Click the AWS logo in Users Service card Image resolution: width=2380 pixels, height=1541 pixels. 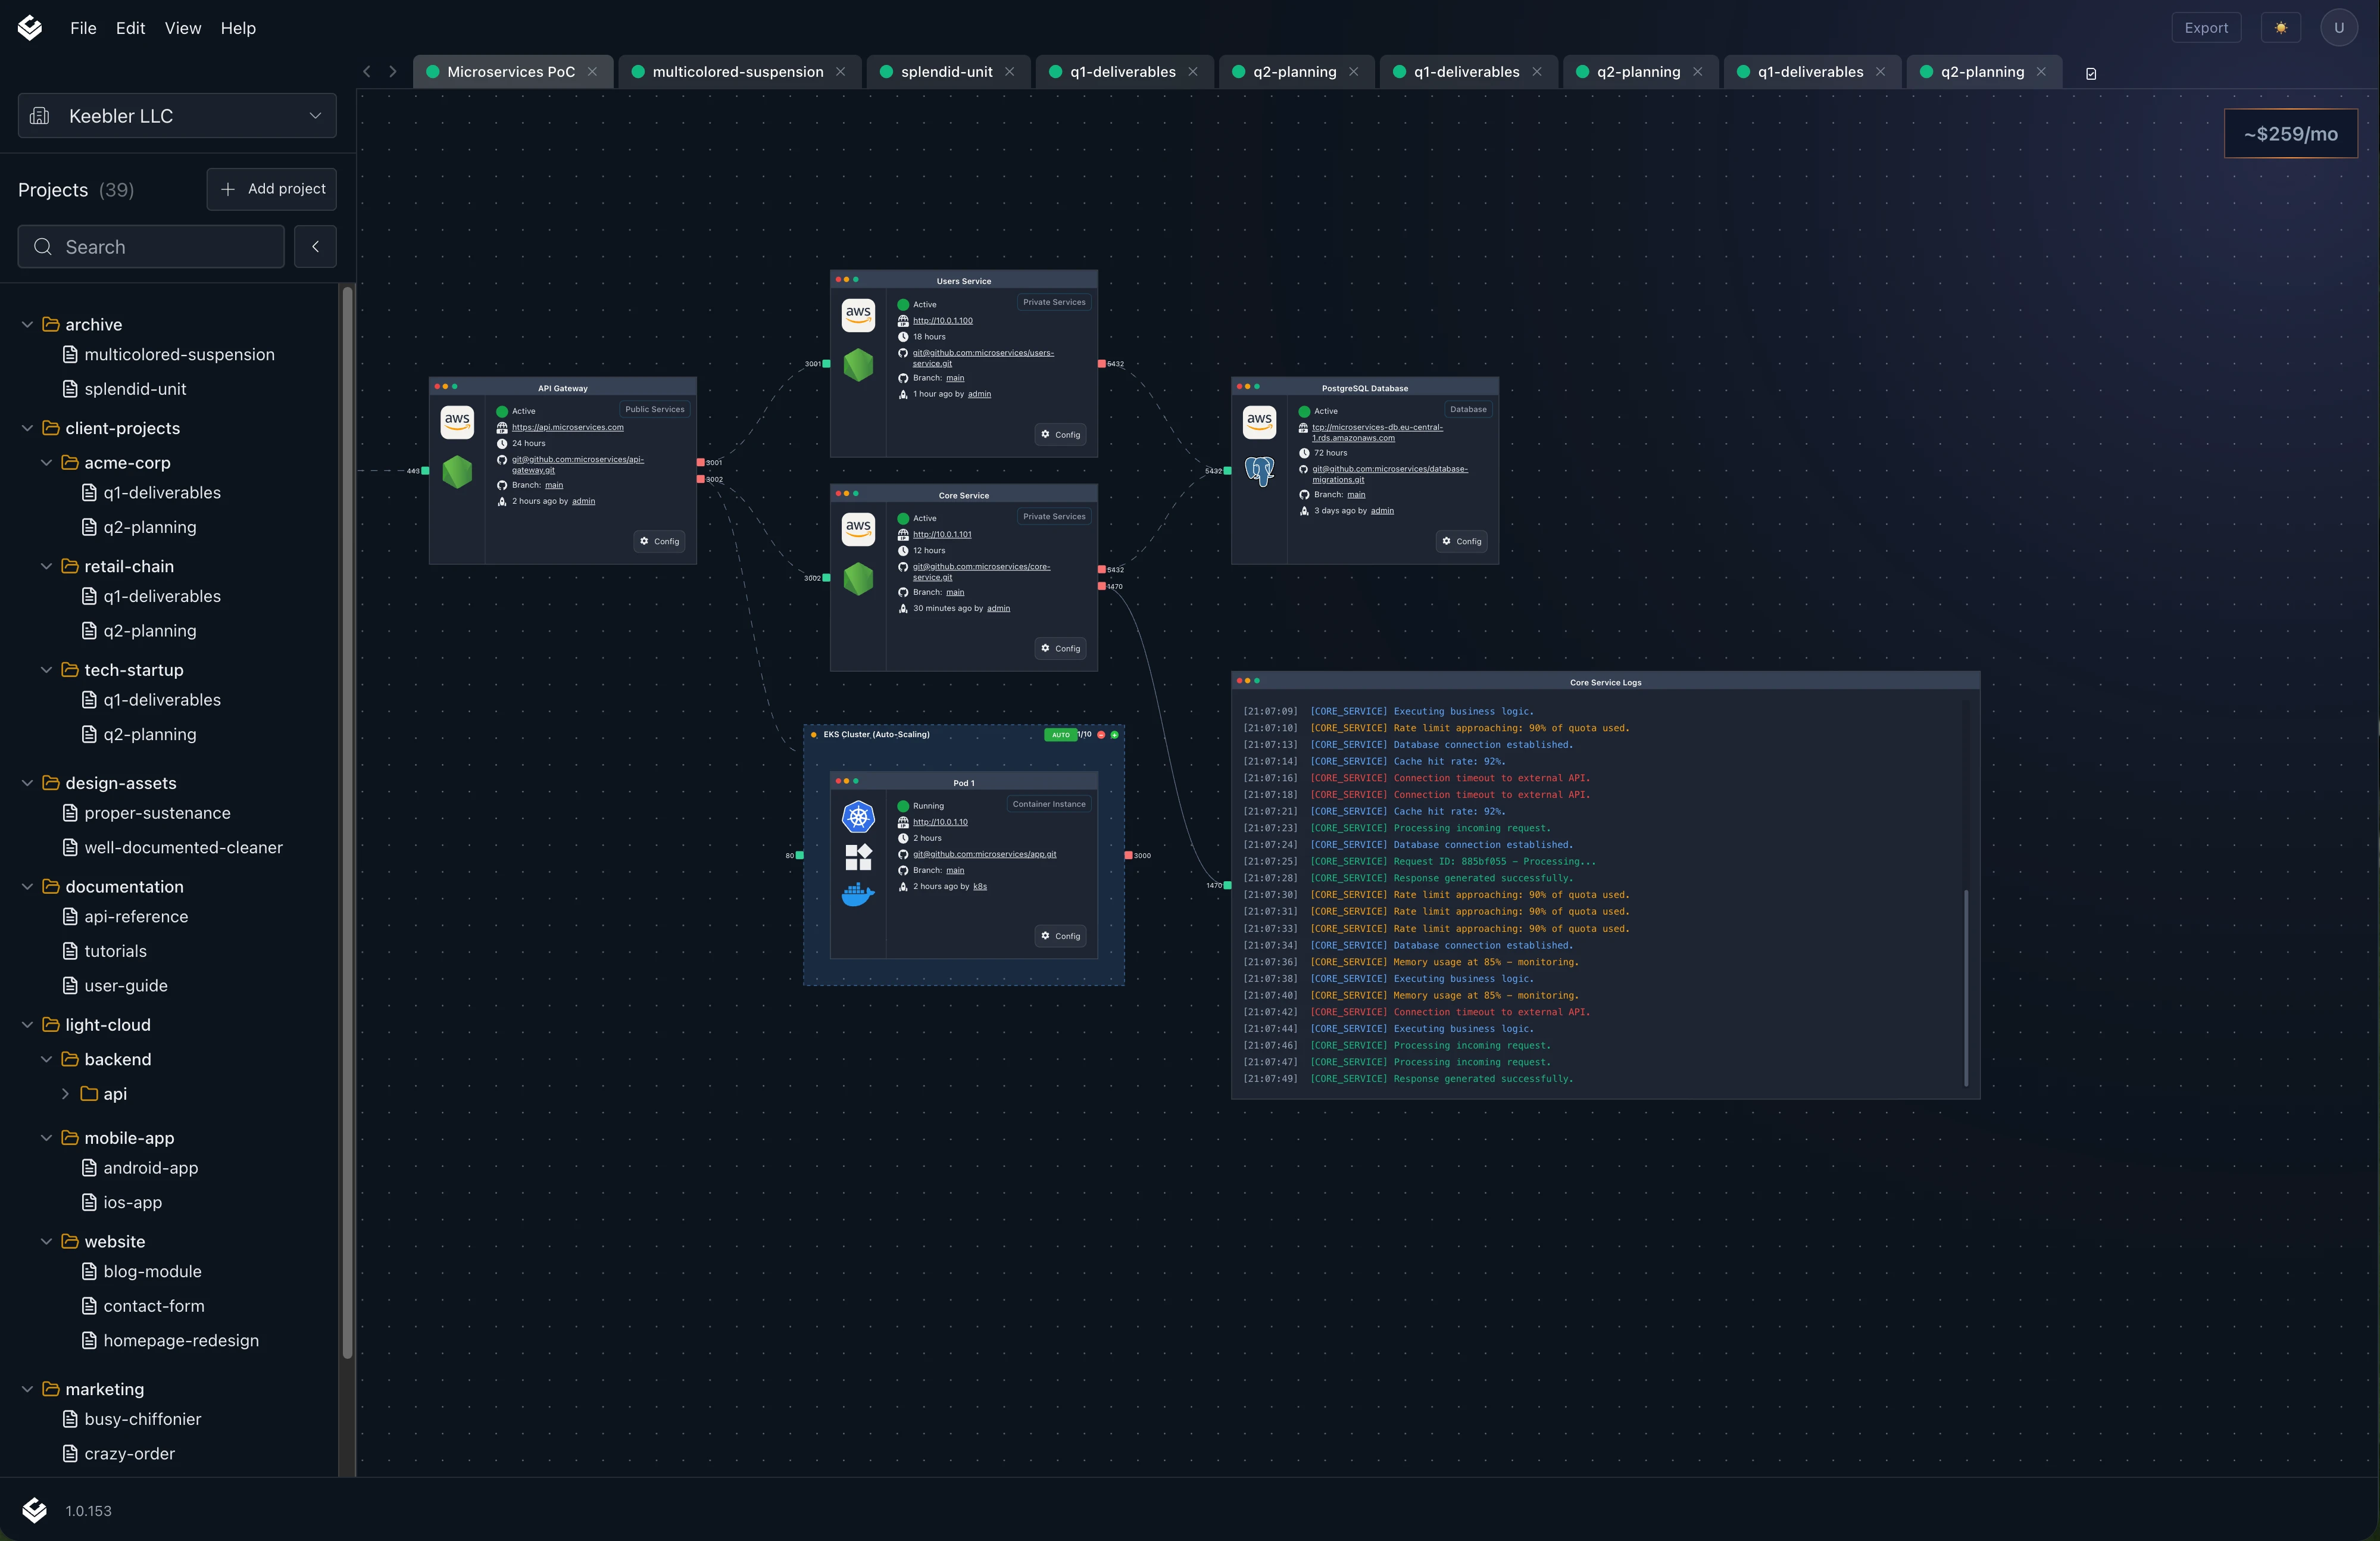click(x=858, y=315)
